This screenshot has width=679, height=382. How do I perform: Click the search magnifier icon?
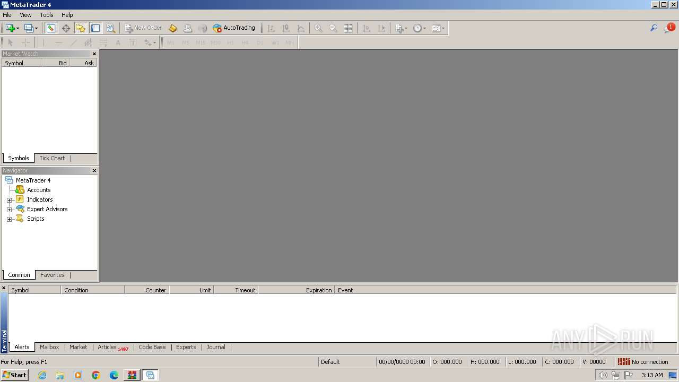[x=654, y=28]
